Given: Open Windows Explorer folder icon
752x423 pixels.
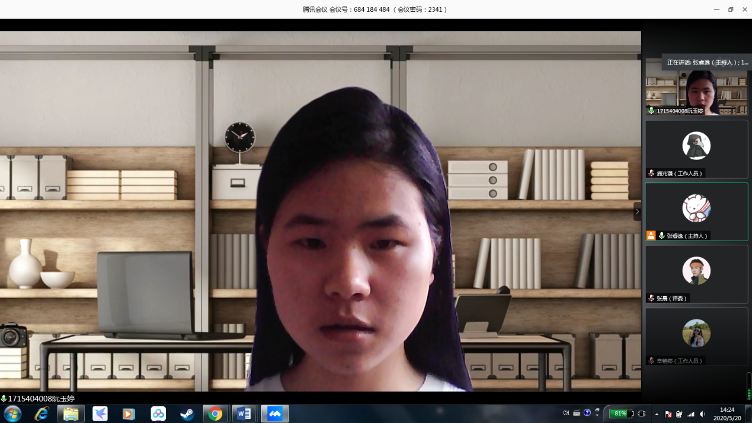Looking at the screenshot, I should [71, 414].
